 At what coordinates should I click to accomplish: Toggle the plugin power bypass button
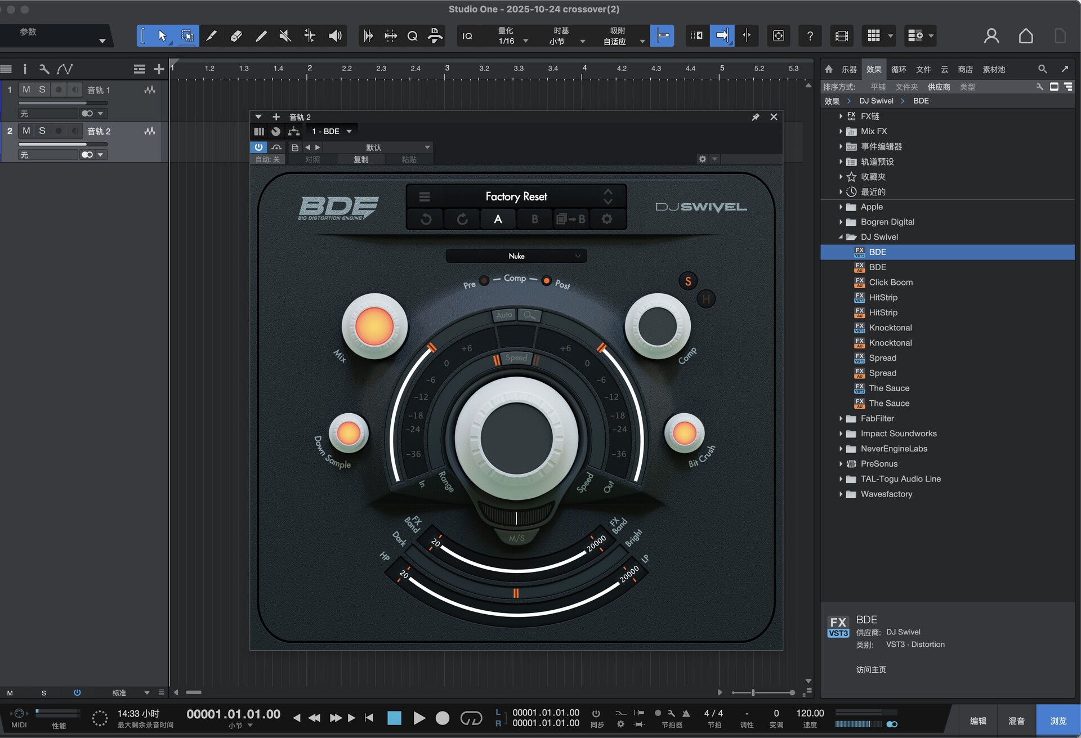tap(258, 147)
